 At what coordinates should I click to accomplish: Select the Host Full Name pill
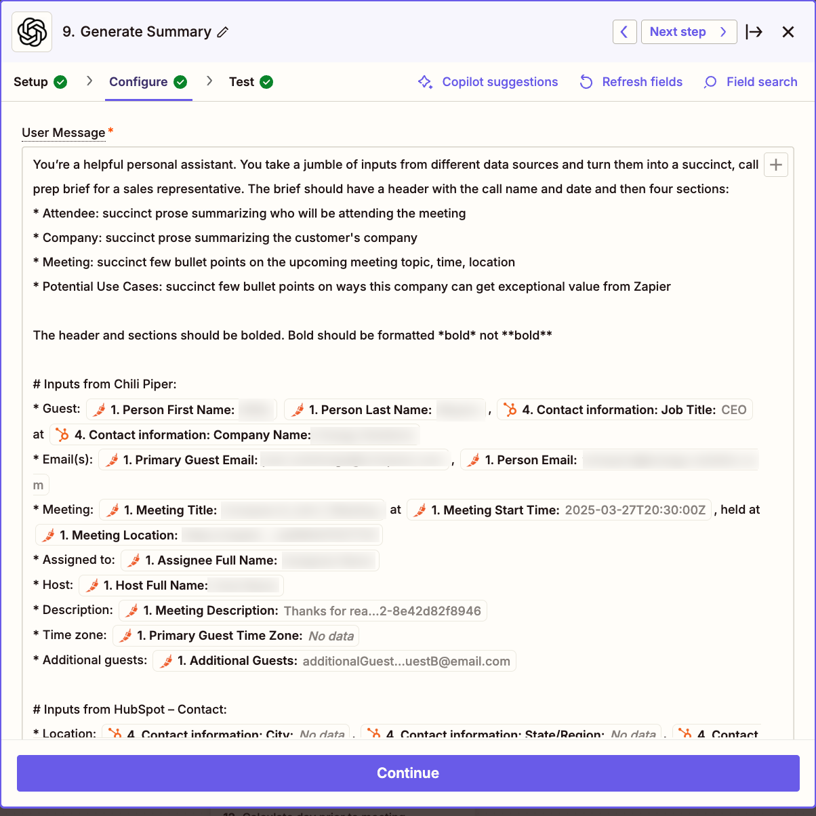181,585
